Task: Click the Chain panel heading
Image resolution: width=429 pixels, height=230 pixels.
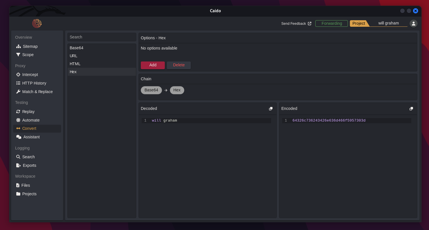Action: pyautogui.click(x=146, y=79)
